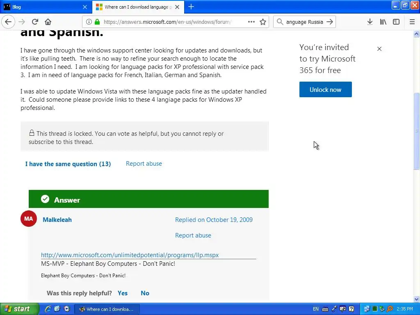
Task: Open the EN language bar indicator
Action: click(x=316, y=309)
